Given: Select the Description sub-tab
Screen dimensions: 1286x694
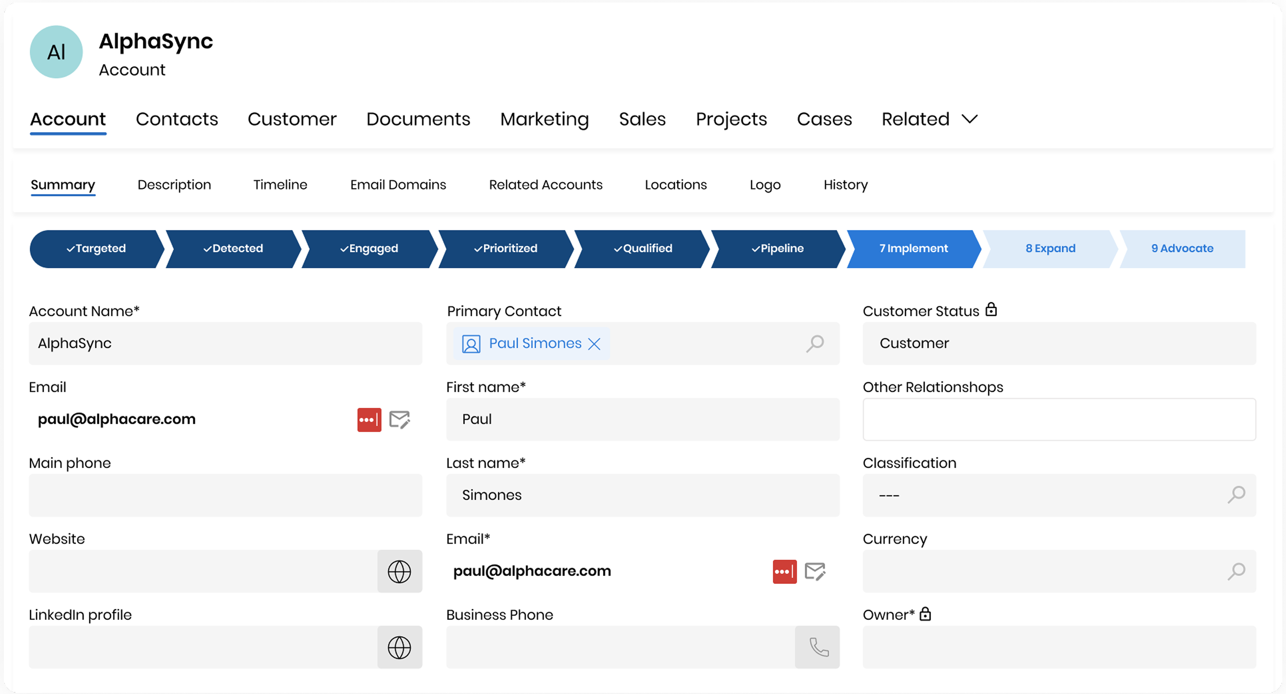Looking at the screenshot, I should point(174,185).
